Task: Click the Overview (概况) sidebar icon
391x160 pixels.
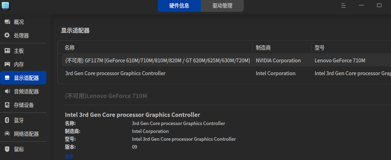Action: [x=7, y=22]
